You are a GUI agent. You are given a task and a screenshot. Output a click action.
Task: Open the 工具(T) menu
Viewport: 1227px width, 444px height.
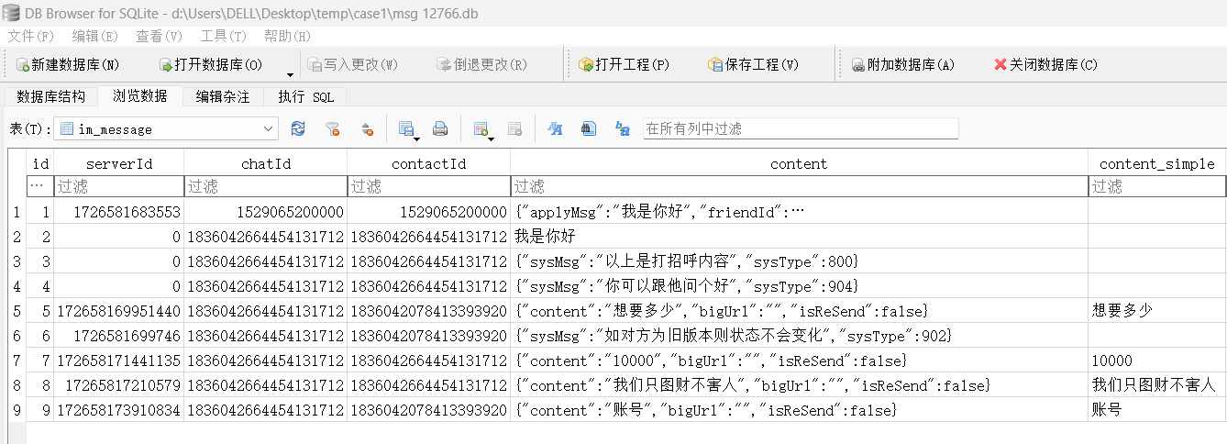tap(224, 36)
